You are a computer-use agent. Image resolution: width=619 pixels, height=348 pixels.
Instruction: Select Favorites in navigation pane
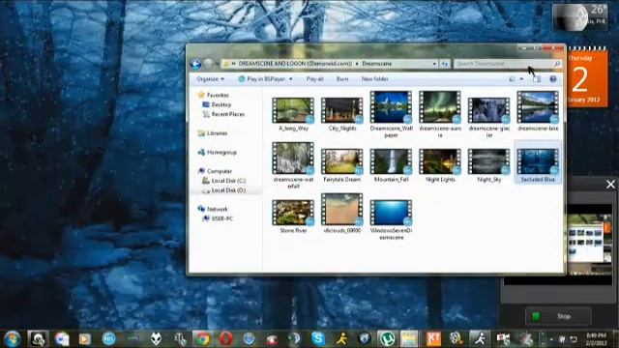click(x=213, y=95)
